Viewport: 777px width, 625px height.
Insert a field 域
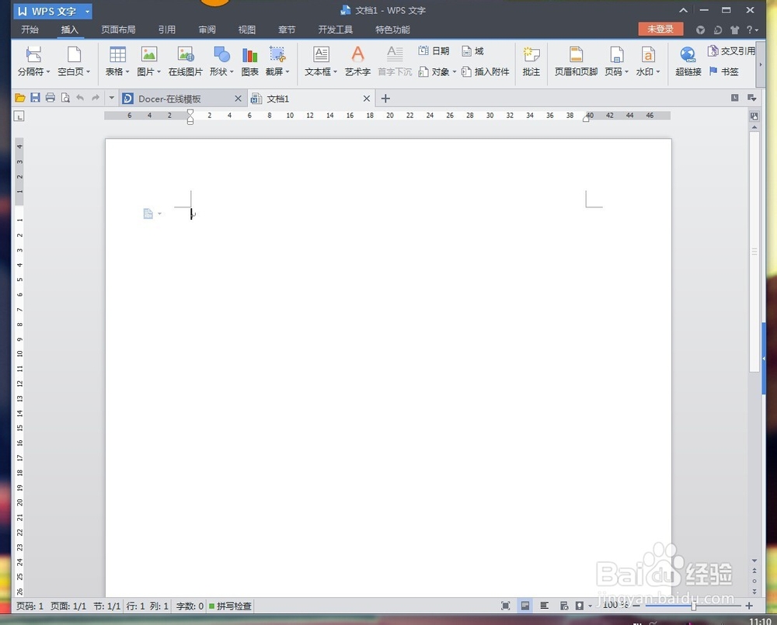(x=472, y=51)
